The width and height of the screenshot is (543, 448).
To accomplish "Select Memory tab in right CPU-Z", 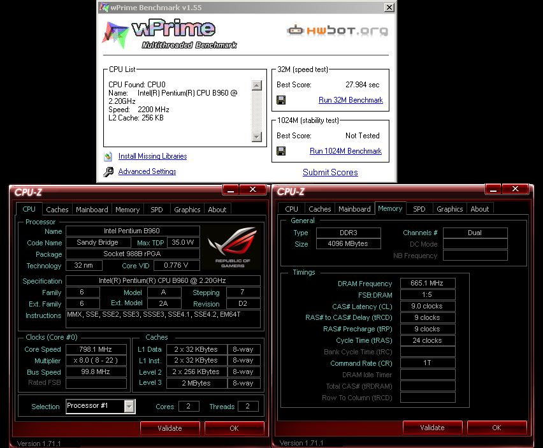I will pos(390,208).
